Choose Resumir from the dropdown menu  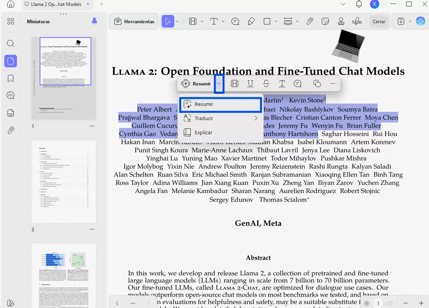220,104
